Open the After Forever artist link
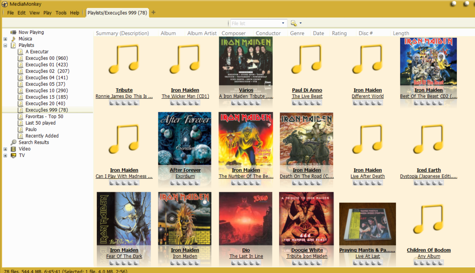Screen dimensions: 475x273 pos(185,170)
